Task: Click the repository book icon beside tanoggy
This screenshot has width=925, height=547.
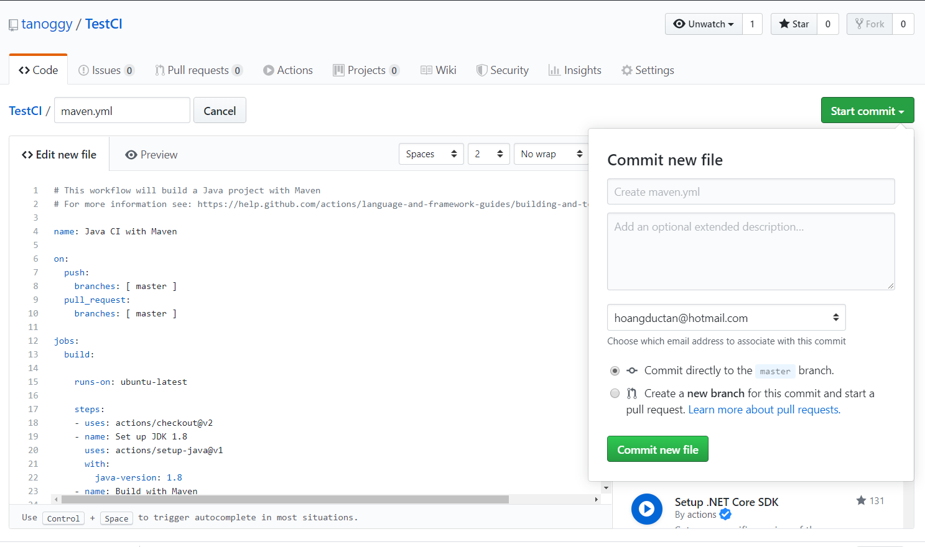Action: point(13,25)
